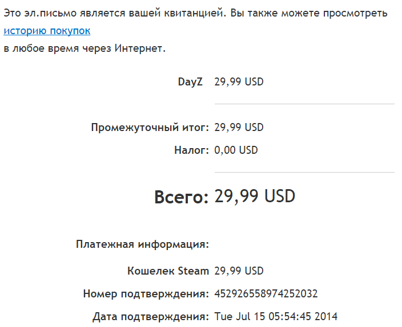Image resolution: width=402 pixels, height=327 pixels.
Task: Click the Платежная информация heading
Action: click(143, 244)
